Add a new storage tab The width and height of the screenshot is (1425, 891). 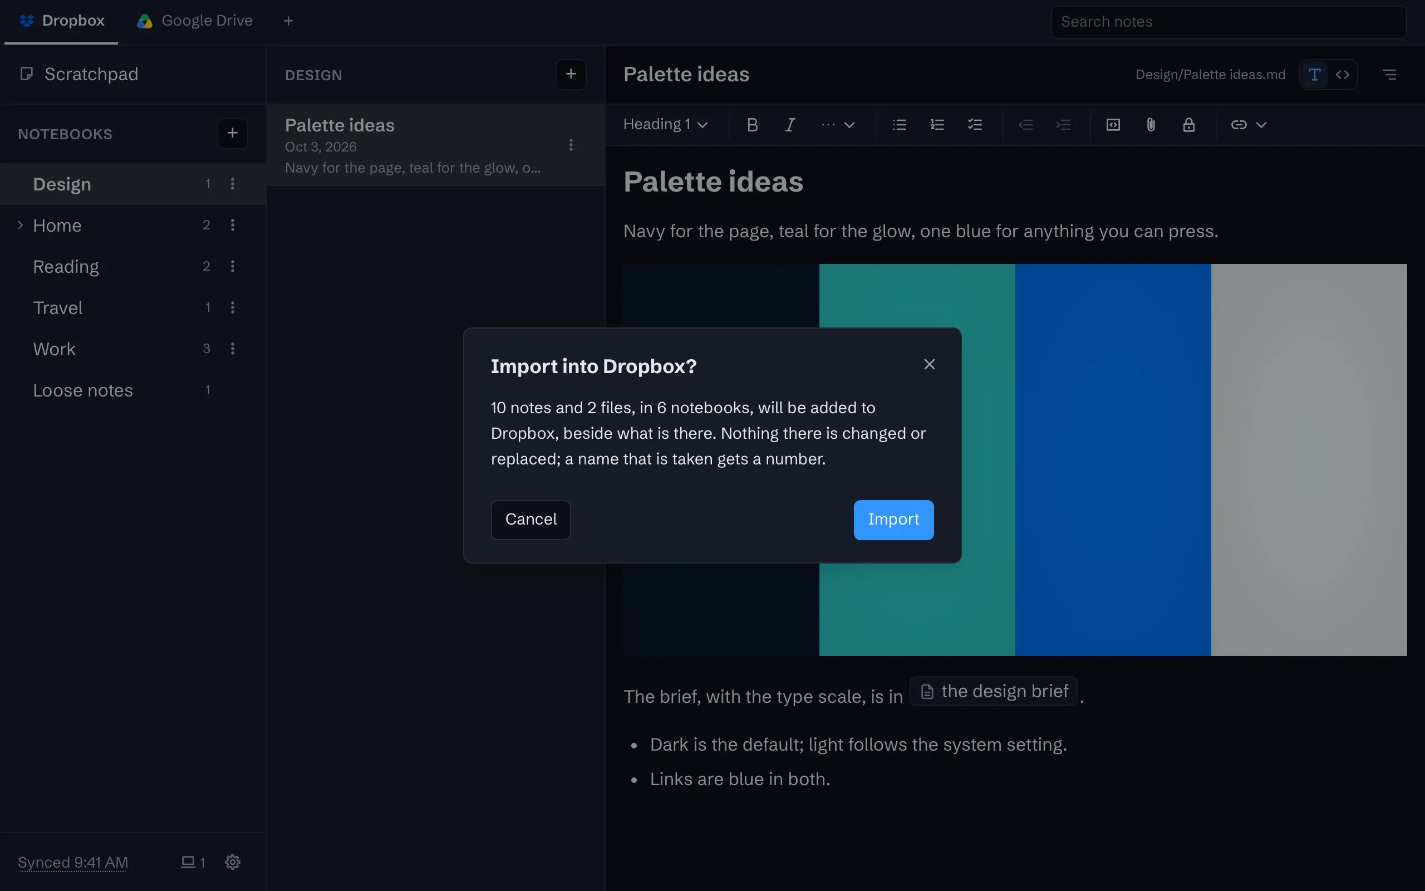pyautogui.click(x=288, y=21)
